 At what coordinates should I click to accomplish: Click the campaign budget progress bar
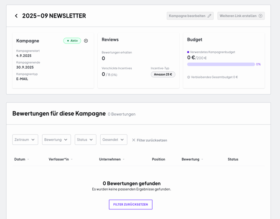point(221,64)
